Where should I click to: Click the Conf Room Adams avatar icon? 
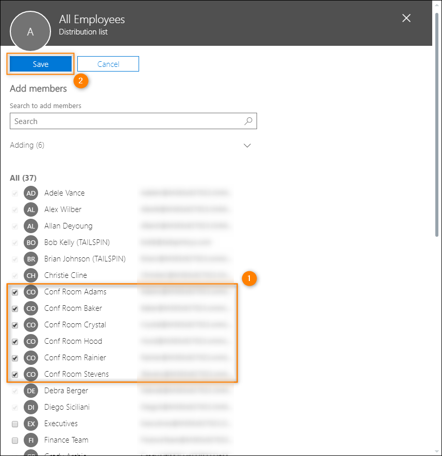pyautogui.click(x=30, y=292)
